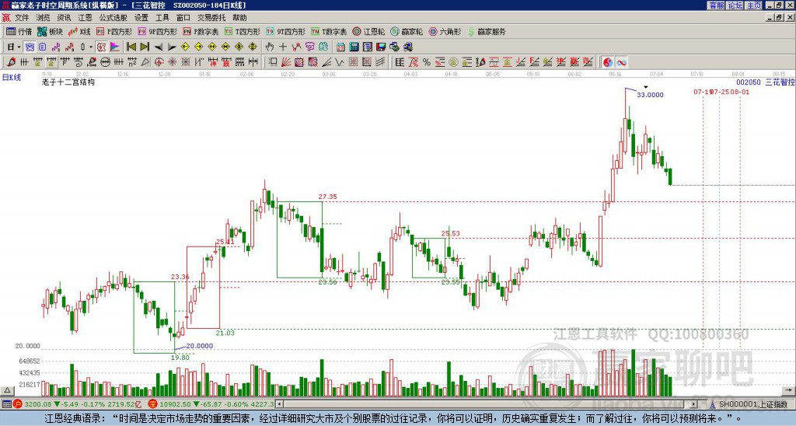
Task: Open the 设置 menu
Action: point(141,18)
